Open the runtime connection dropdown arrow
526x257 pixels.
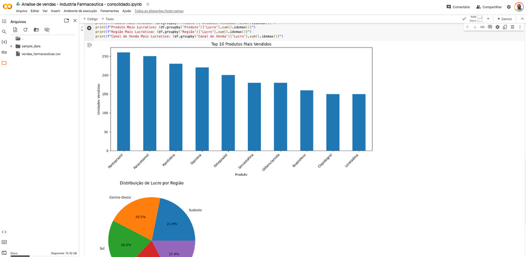[488, 19]
